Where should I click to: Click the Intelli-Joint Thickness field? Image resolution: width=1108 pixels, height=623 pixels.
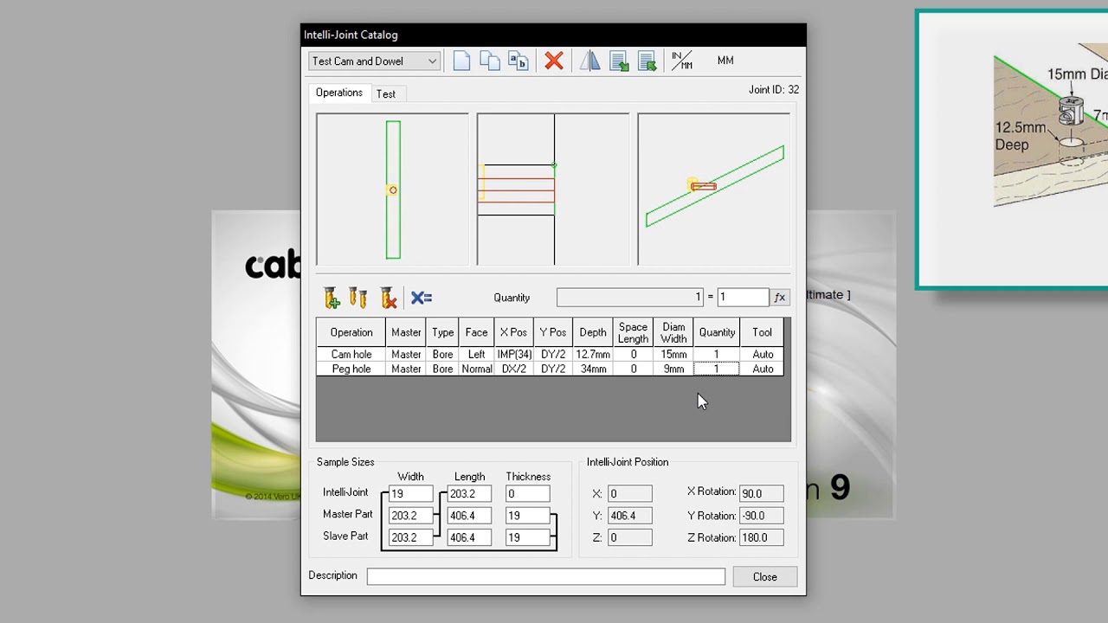pyautogui.click(x=528, y=493)
